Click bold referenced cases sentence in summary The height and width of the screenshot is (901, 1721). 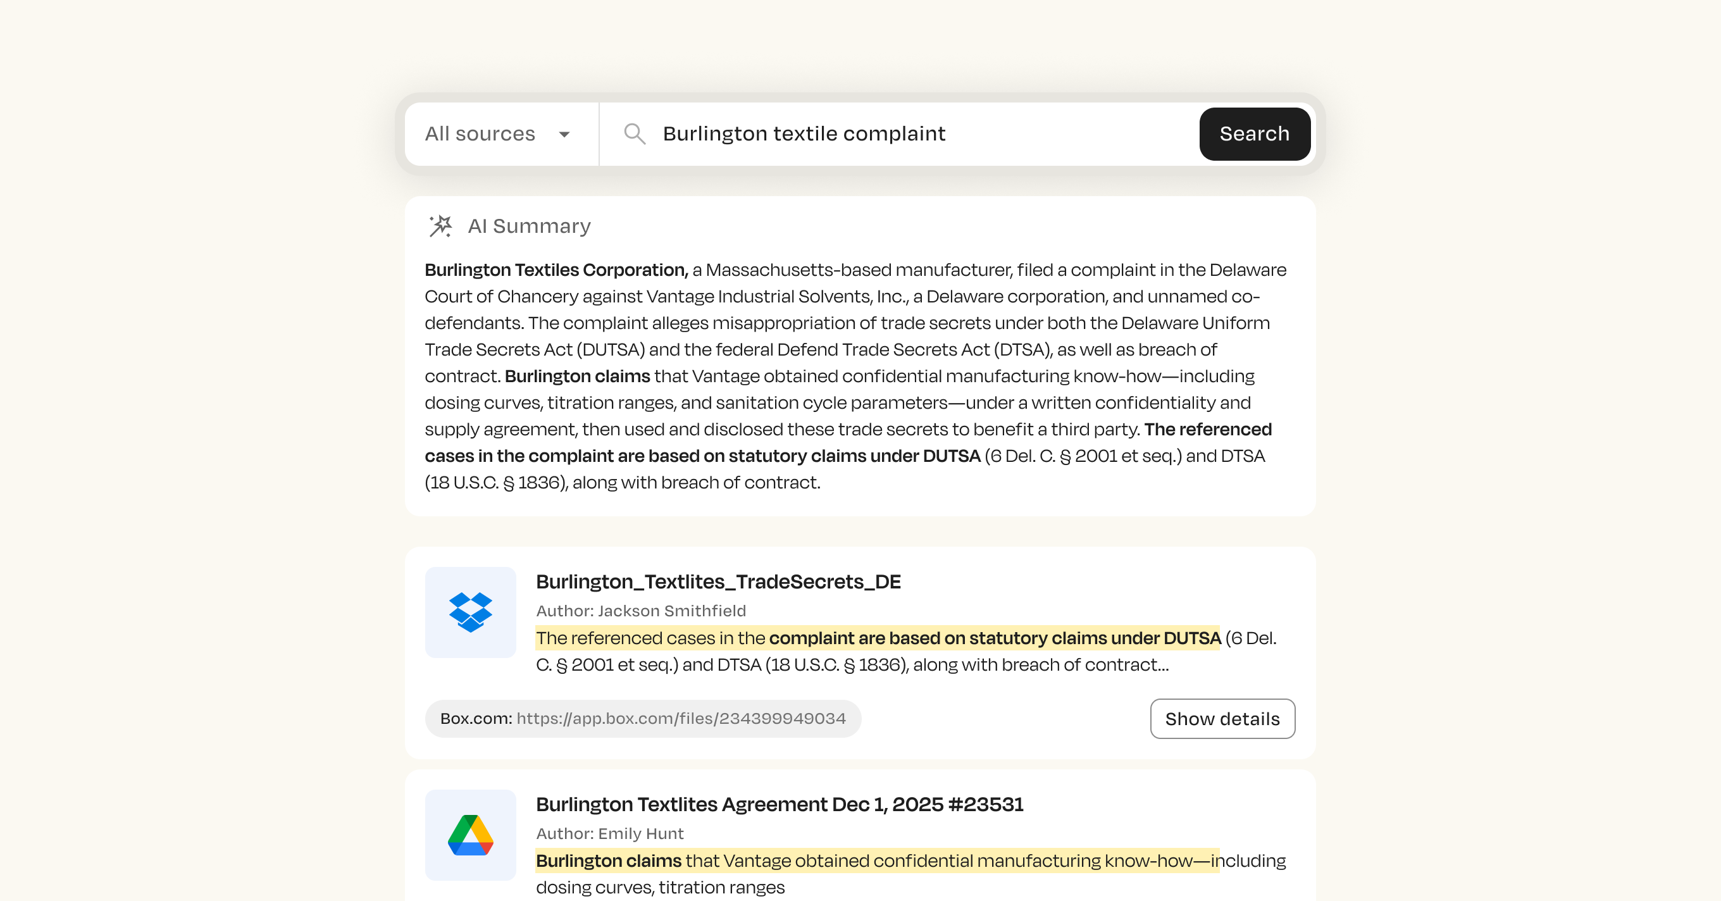pos(702,456)
